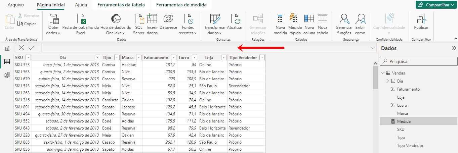
Task: Click the data table vertical scrollbar
Action: click(375, 77)
